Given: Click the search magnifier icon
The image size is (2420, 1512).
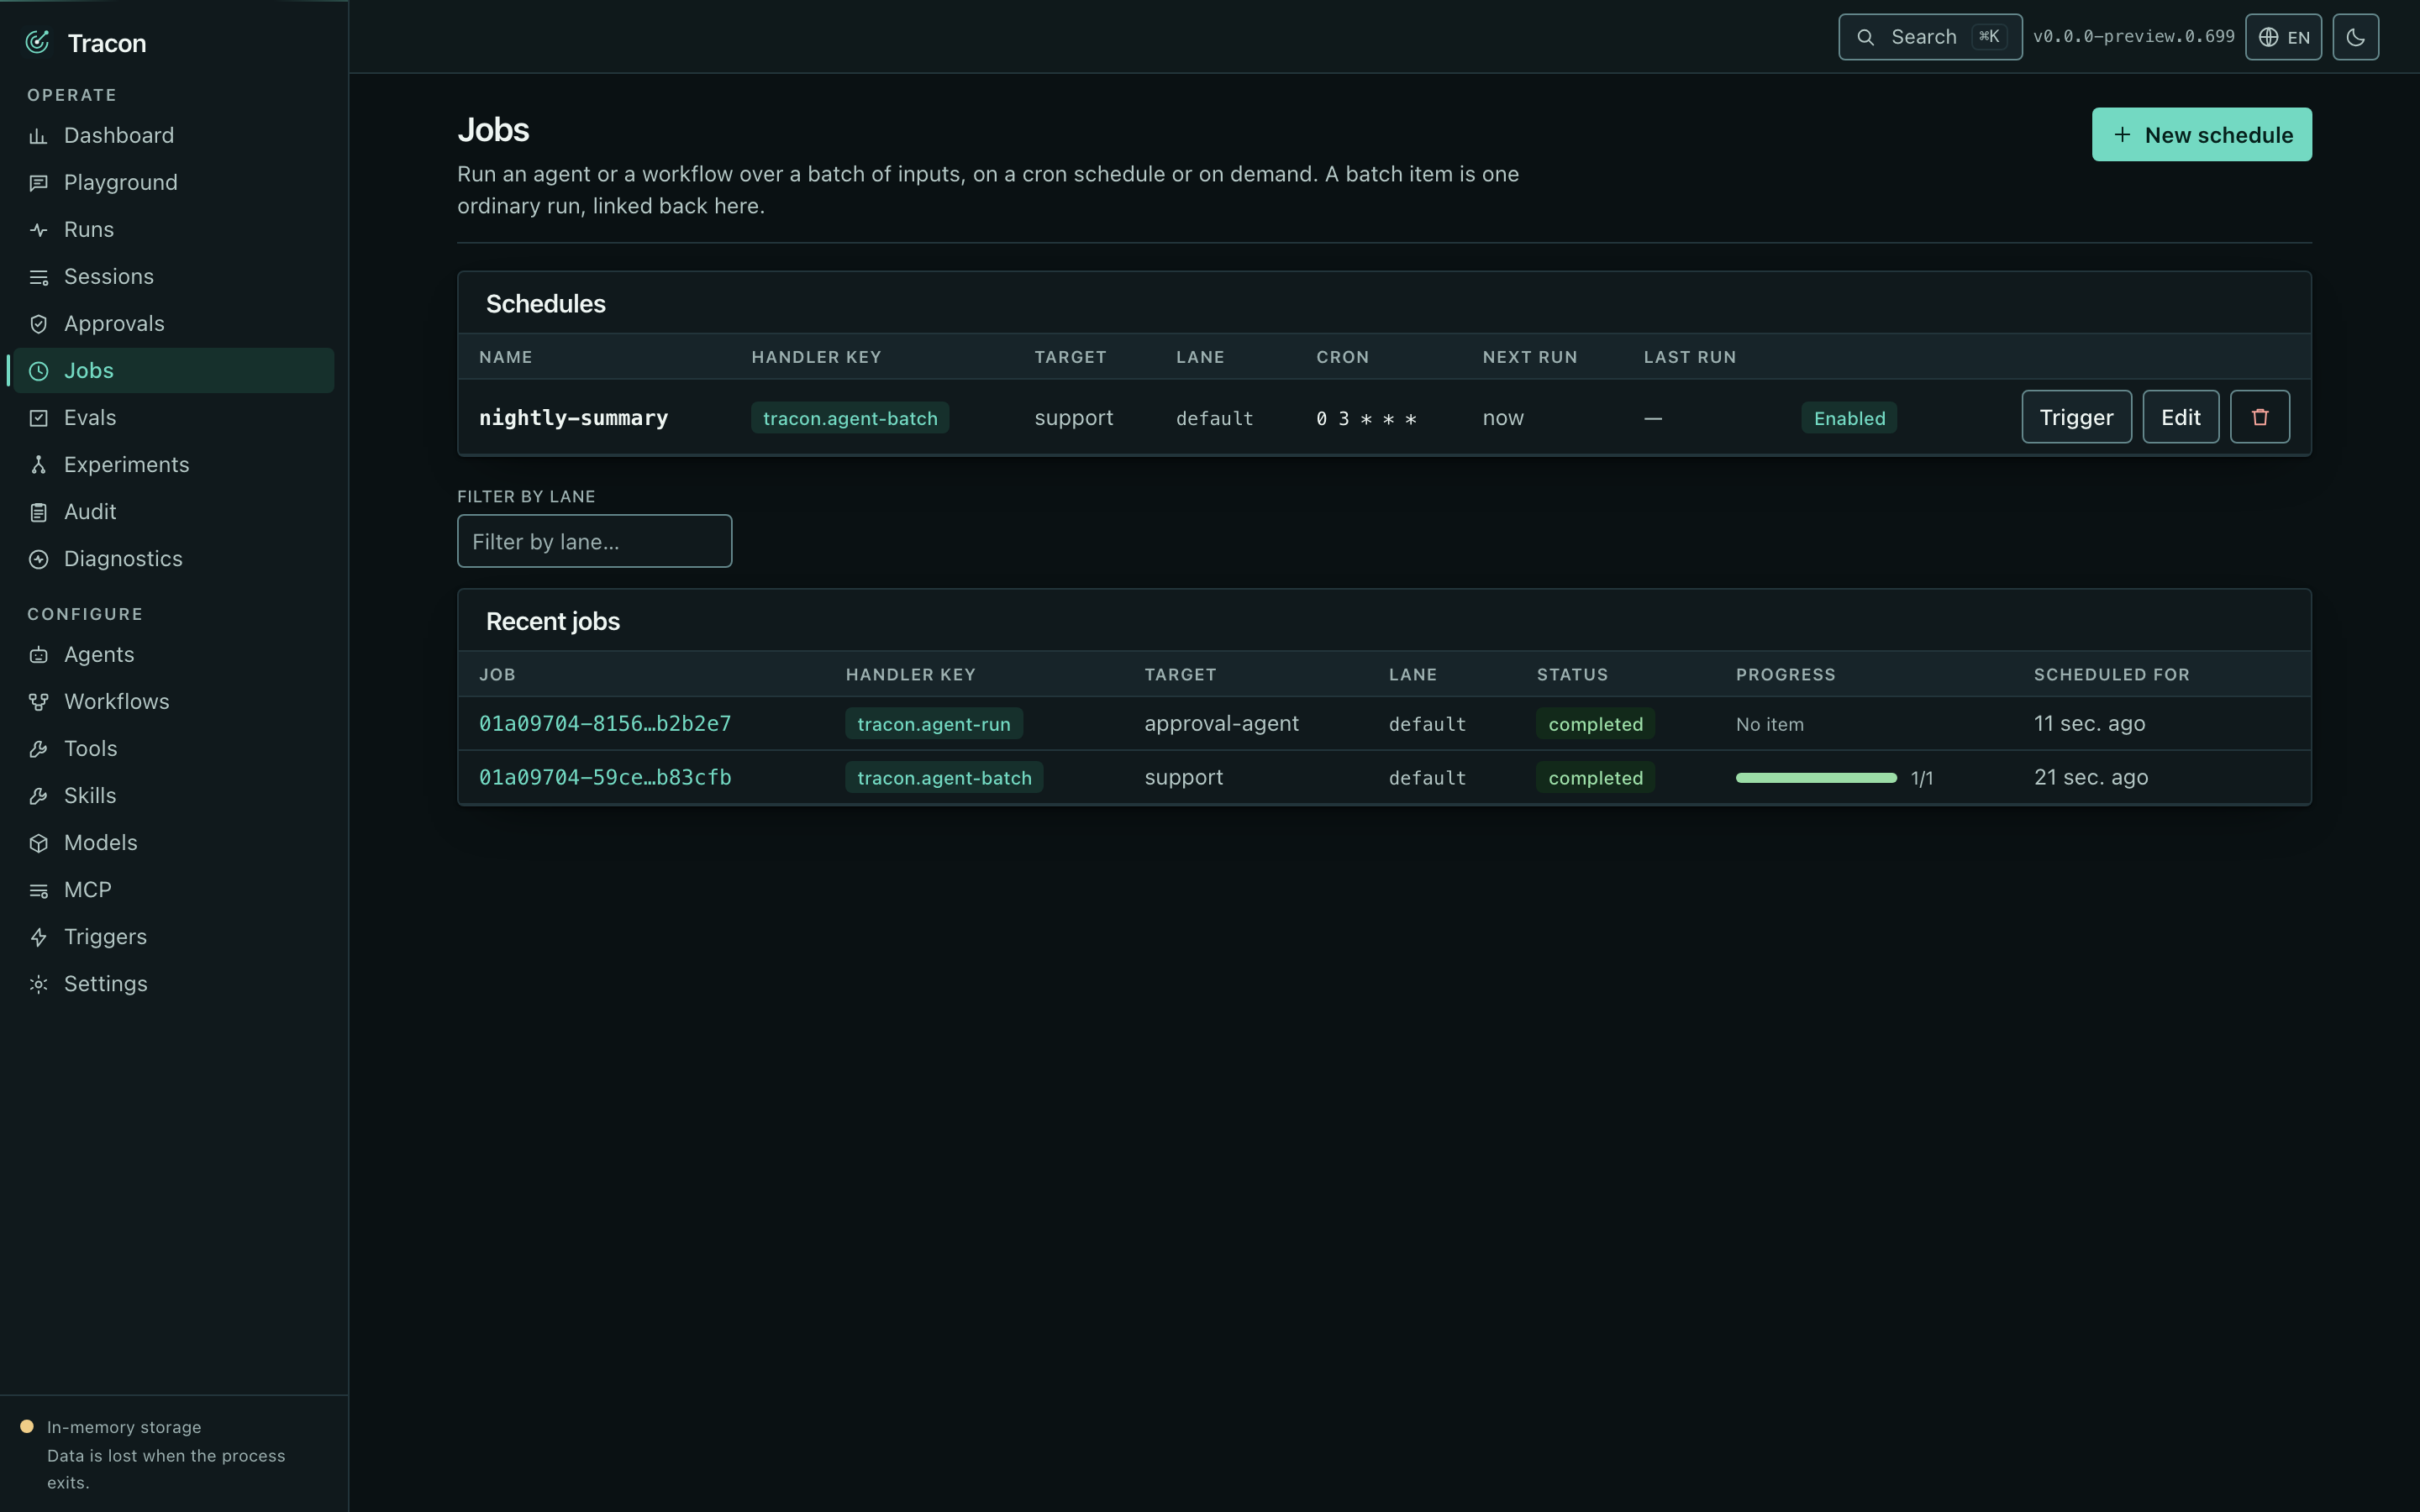Looking at the screenshot, I should coord(1865,37).
